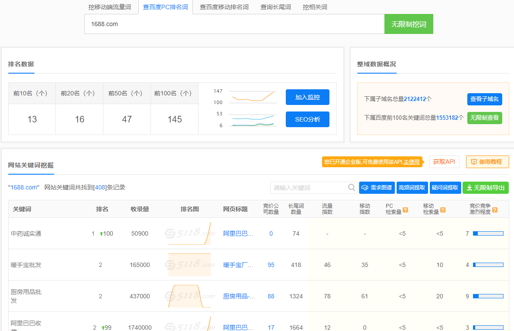Open the 暖手宝厂 page title link
The height and width of the screenshot is (331, 514).
238,265
